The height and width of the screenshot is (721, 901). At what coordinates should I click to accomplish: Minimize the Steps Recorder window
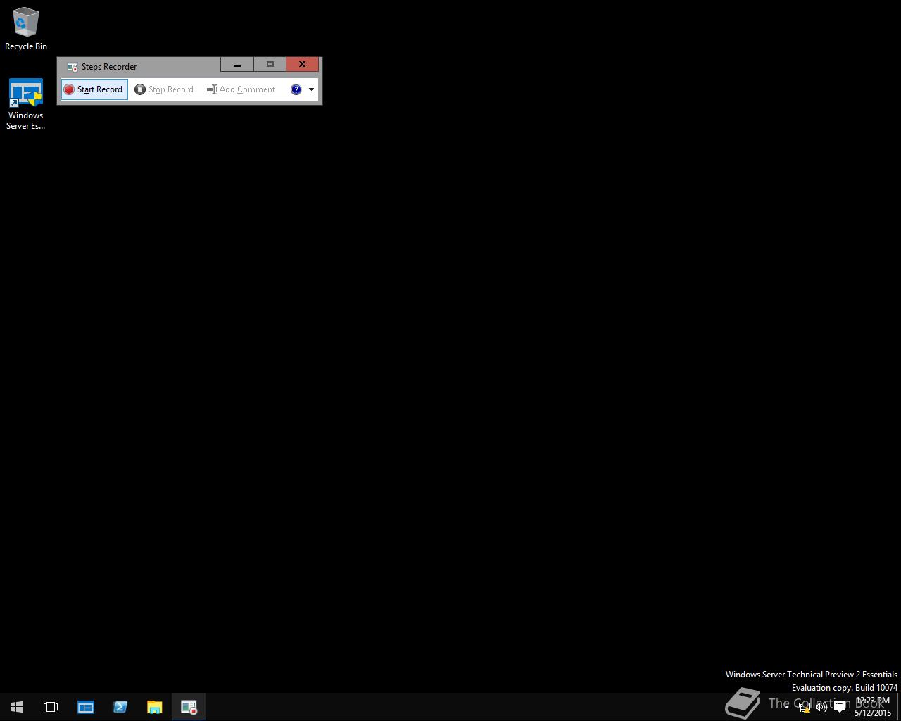237,65
